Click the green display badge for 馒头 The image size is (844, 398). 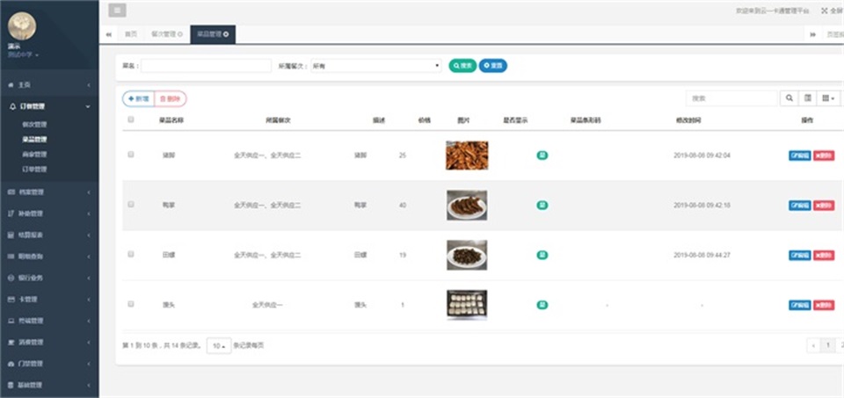(x=542, y=305)
